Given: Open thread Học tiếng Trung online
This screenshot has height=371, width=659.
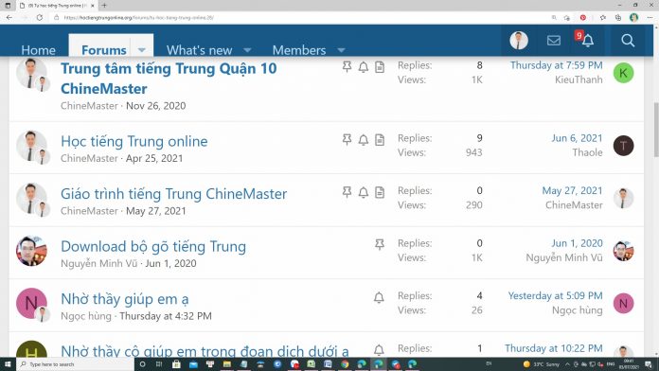Looking at the screenshot, I should pos(134,141).
